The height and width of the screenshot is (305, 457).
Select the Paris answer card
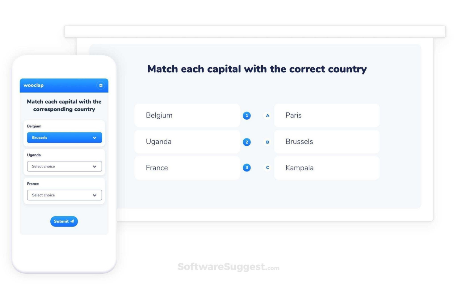click(x=327, y=115)
